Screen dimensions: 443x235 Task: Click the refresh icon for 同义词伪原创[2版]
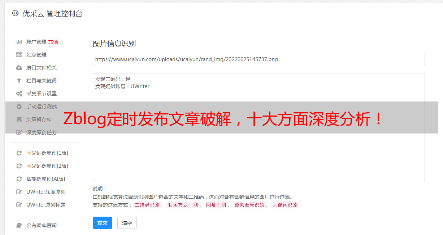(x=19, y=166)
